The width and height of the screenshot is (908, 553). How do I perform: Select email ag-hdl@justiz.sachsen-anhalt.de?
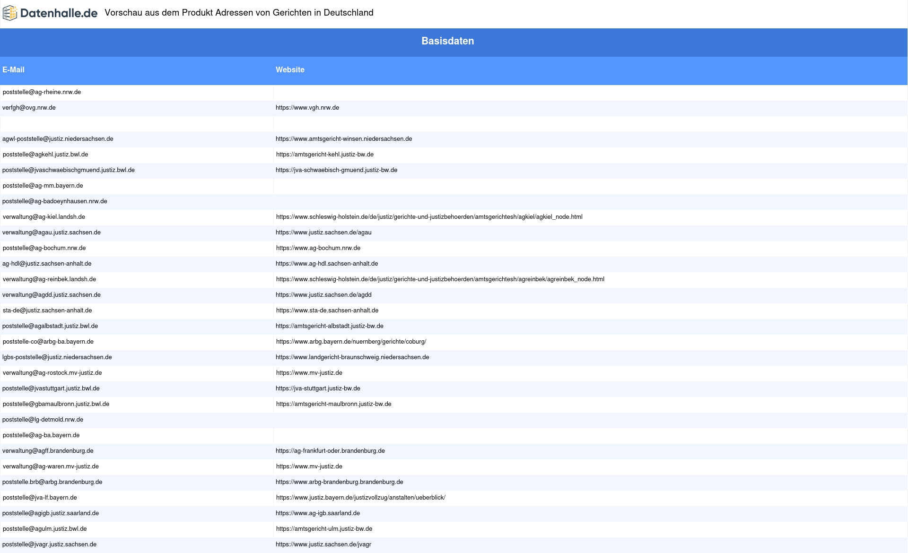pos(47,264)
